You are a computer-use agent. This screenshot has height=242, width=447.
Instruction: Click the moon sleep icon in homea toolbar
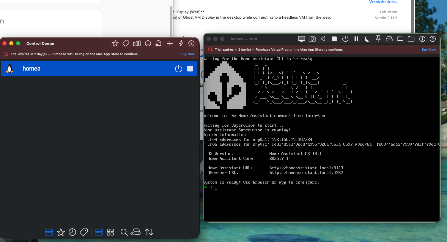click(x=367, y=39)
